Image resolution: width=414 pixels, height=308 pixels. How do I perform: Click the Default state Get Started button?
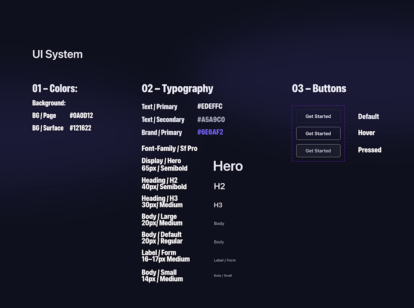point(318,116)
